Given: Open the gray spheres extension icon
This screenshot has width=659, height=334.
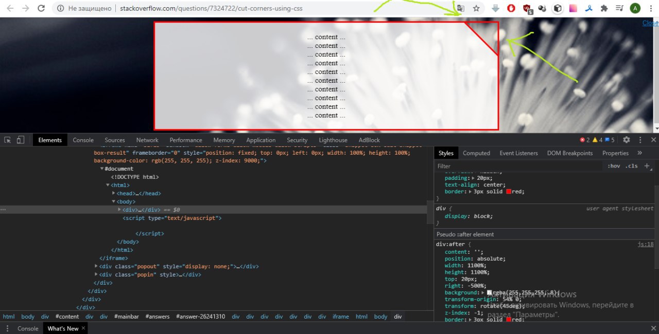Looking at the screenshot, I should (x=542, y=8).
